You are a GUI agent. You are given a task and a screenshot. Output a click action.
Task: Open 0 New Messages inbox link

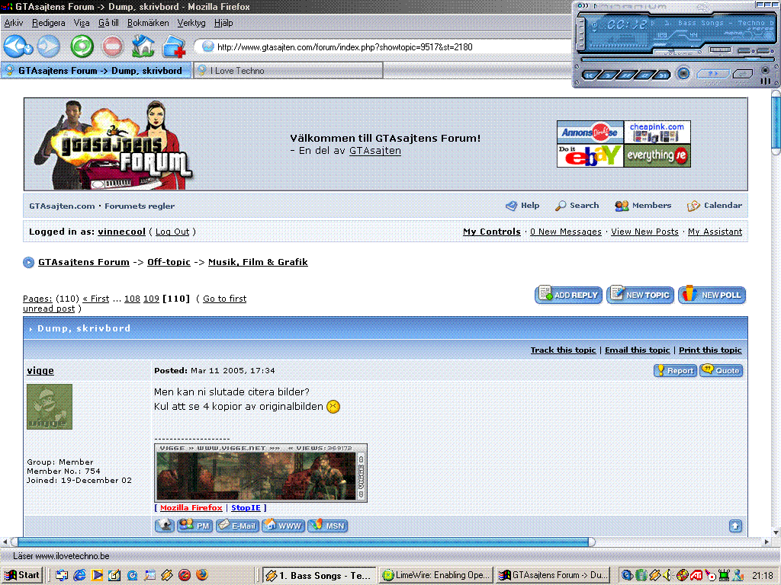point(566,232)
